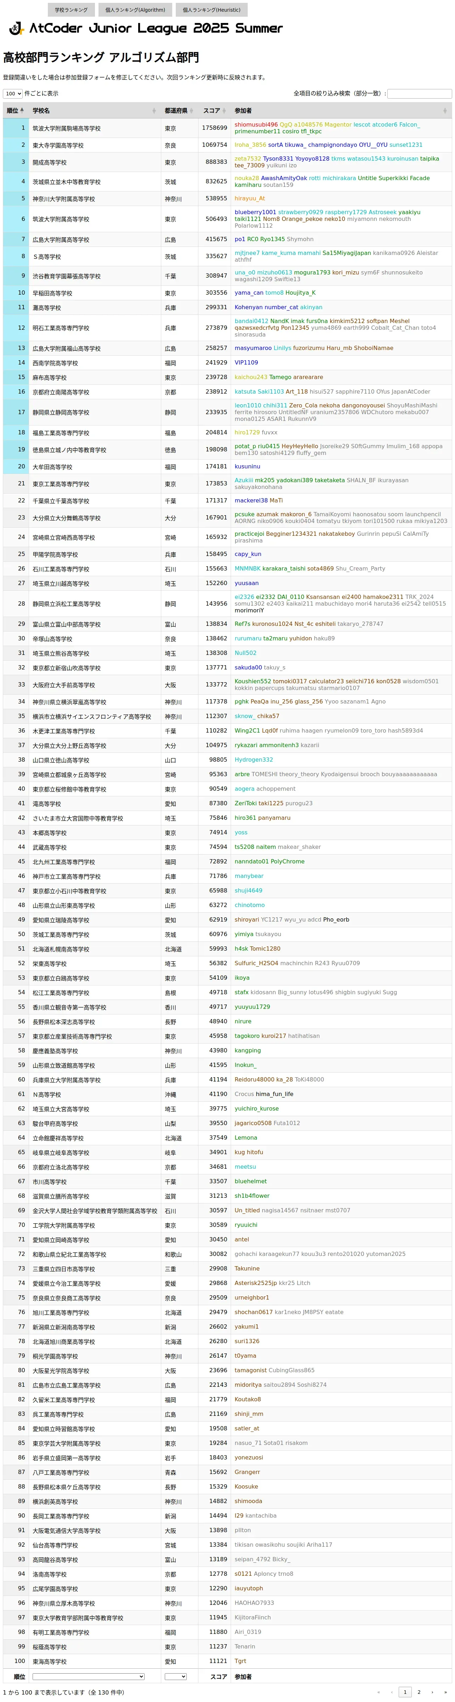Click the 慶應義塾高等学校 school name cell
Screen dimensions: 455x1702
tap(95, 1051)
